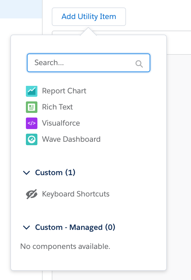Click the Custom (1) section heading
This screenshot has height=280, width=191.
55,173
